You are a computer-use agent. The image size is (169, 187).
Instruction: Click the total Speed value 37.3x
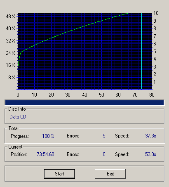tap(150, 136)
